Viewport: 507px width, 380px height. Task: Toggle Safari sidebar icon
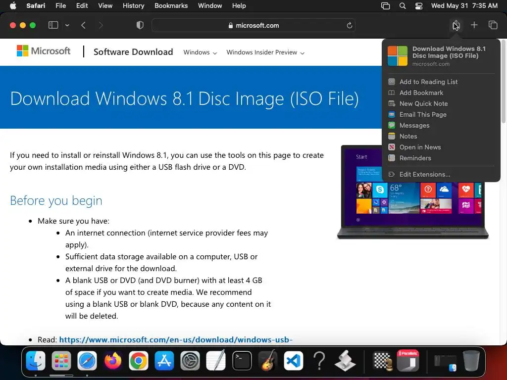[53, 25]
